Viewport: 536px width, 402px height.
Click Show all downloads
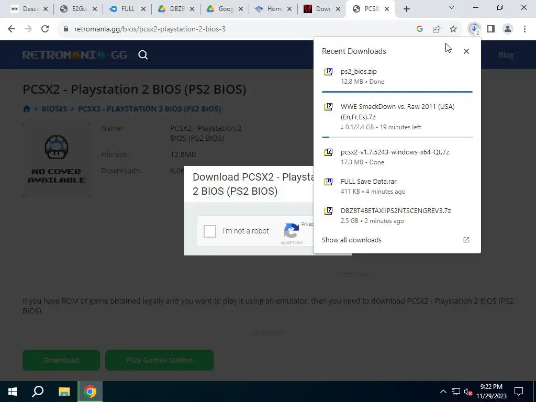(x=352, y=240)
